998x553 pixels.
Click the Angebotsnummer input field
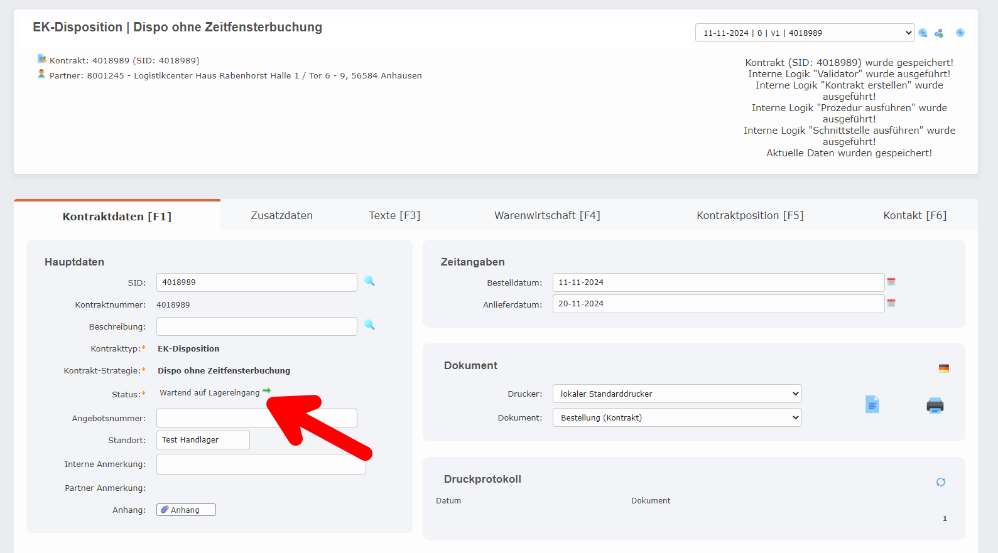(x=257, y=418)
